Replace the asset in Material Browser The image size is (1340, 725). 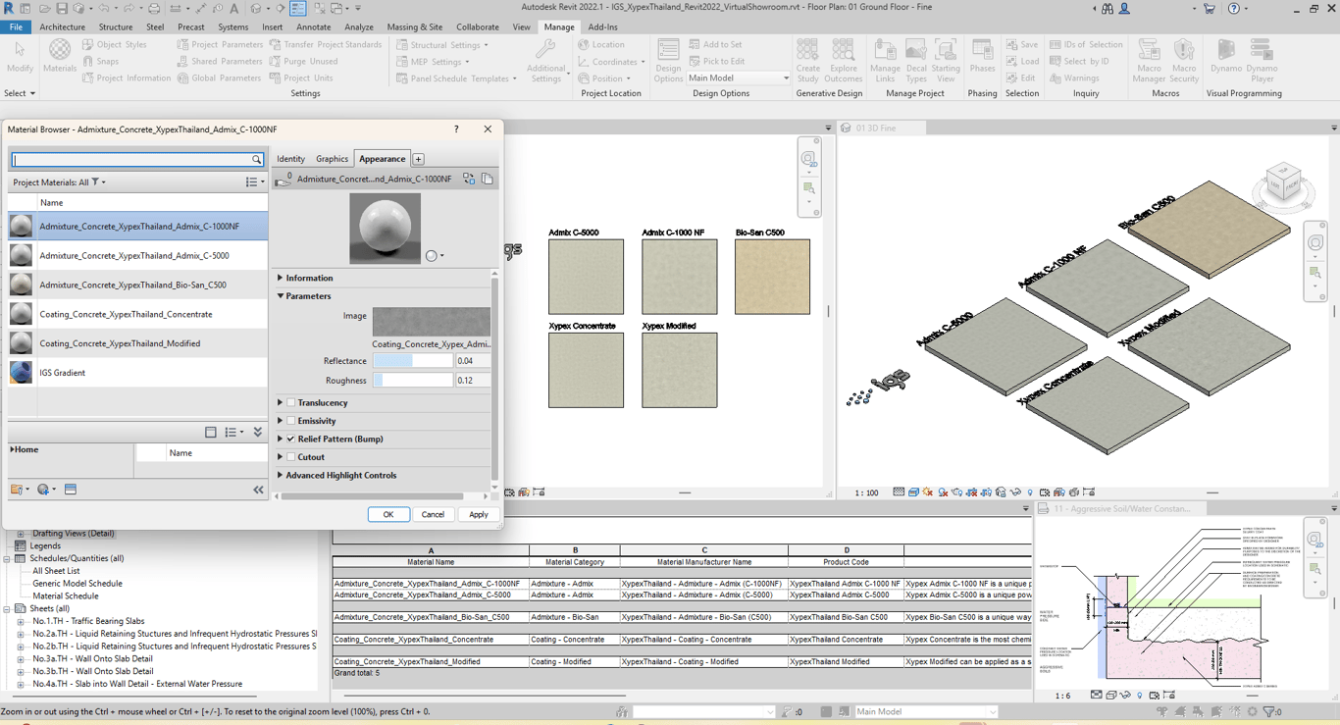tap(469, 179)
